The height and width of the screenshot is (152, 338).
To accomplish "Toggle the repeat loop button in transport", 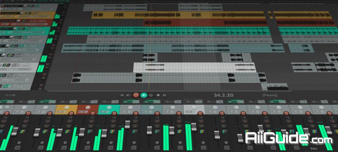I will tap(151, 95).
